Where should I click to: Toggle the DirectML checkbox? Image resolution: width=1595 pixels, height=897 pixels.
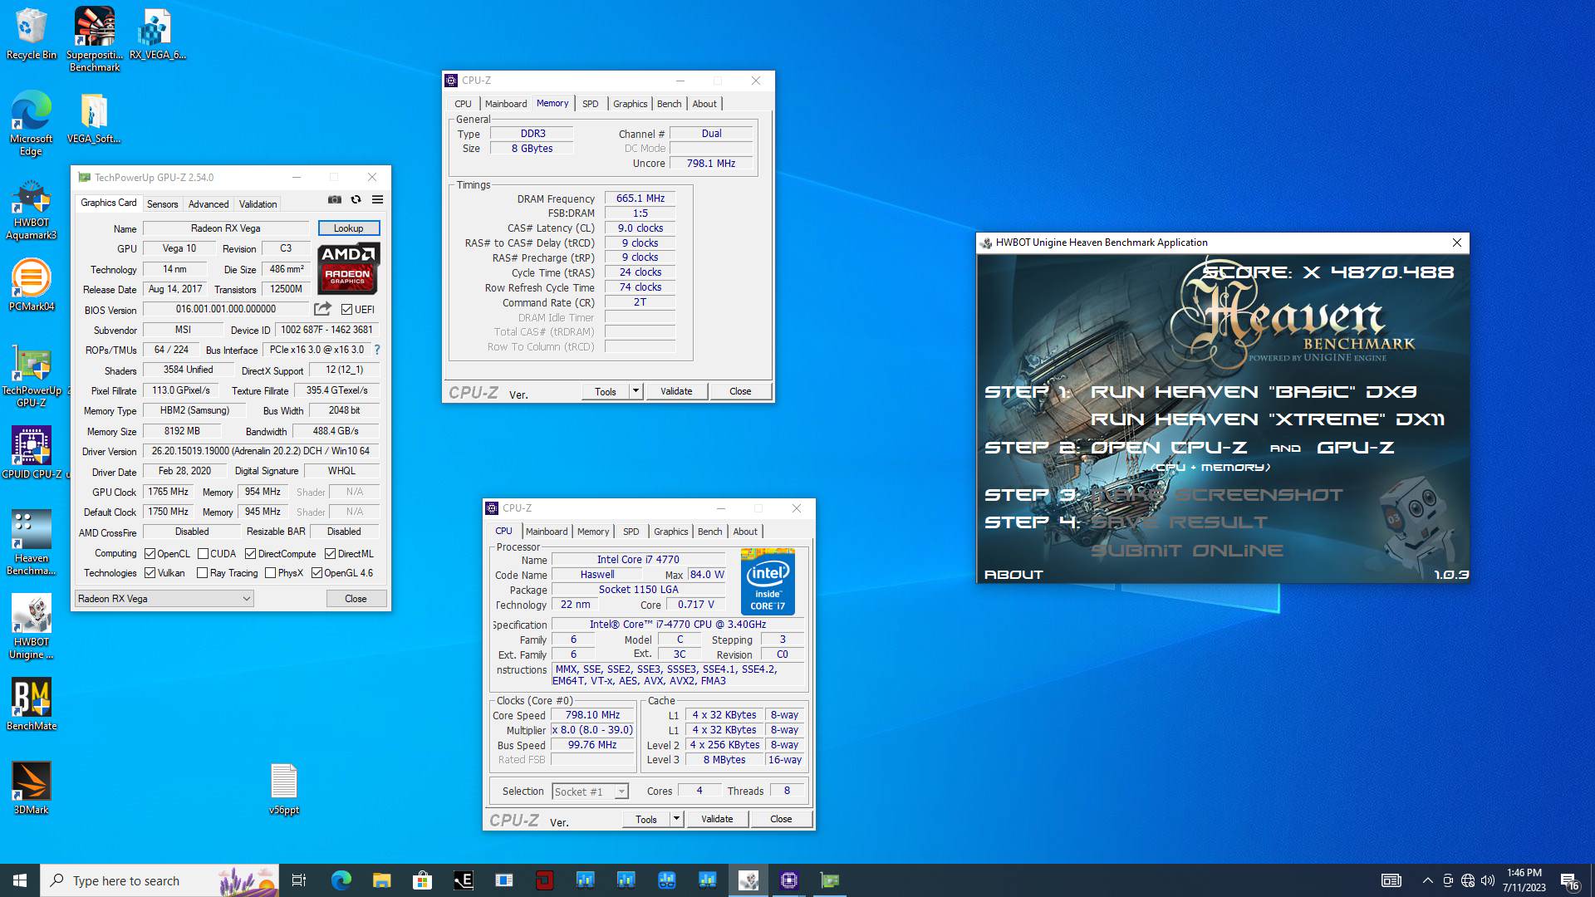(330, 553)
